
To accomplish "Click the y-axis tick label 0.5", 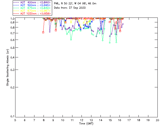I will point(12,48).
